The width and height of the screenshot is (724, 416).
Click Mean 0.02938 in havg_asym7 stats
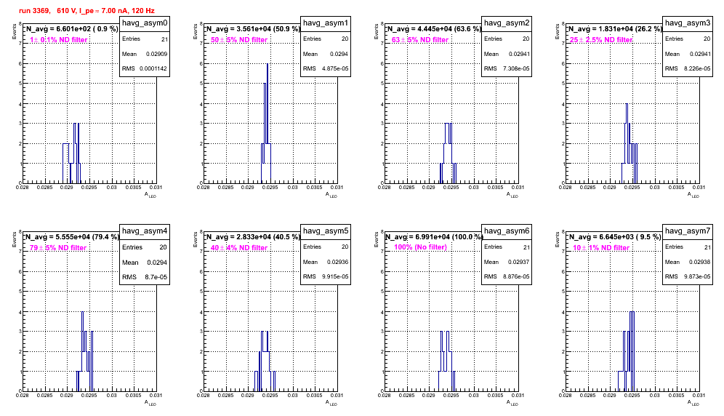688,262
